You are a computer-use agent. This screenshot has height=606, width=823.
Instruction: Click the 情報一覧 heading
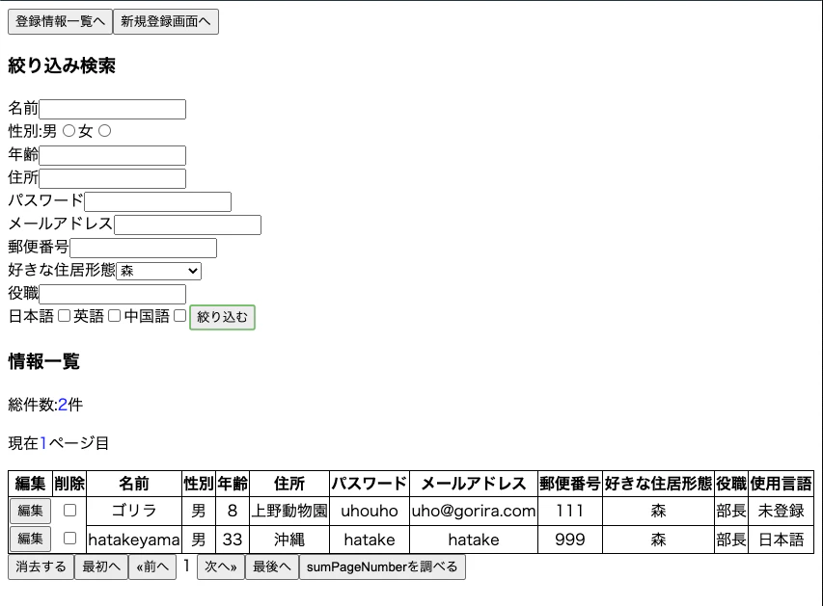click(43, 361)
